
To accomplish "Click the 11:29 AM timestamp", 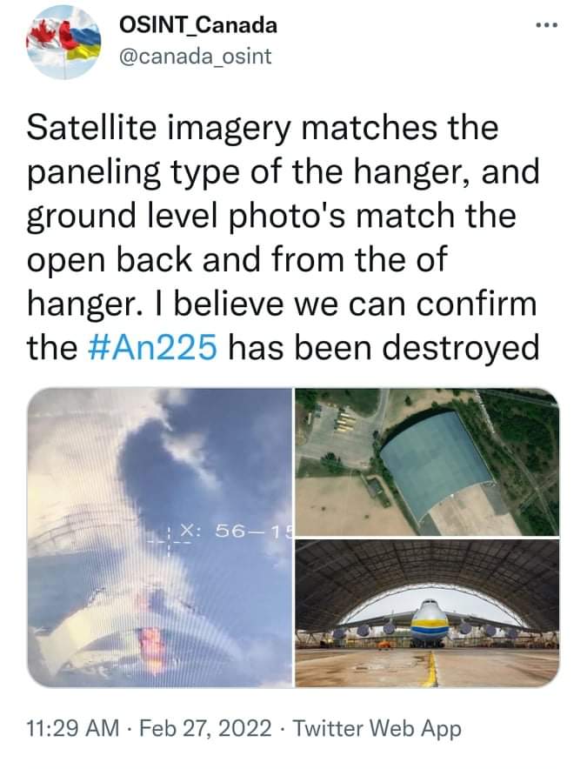I will [x=72, y=728].
